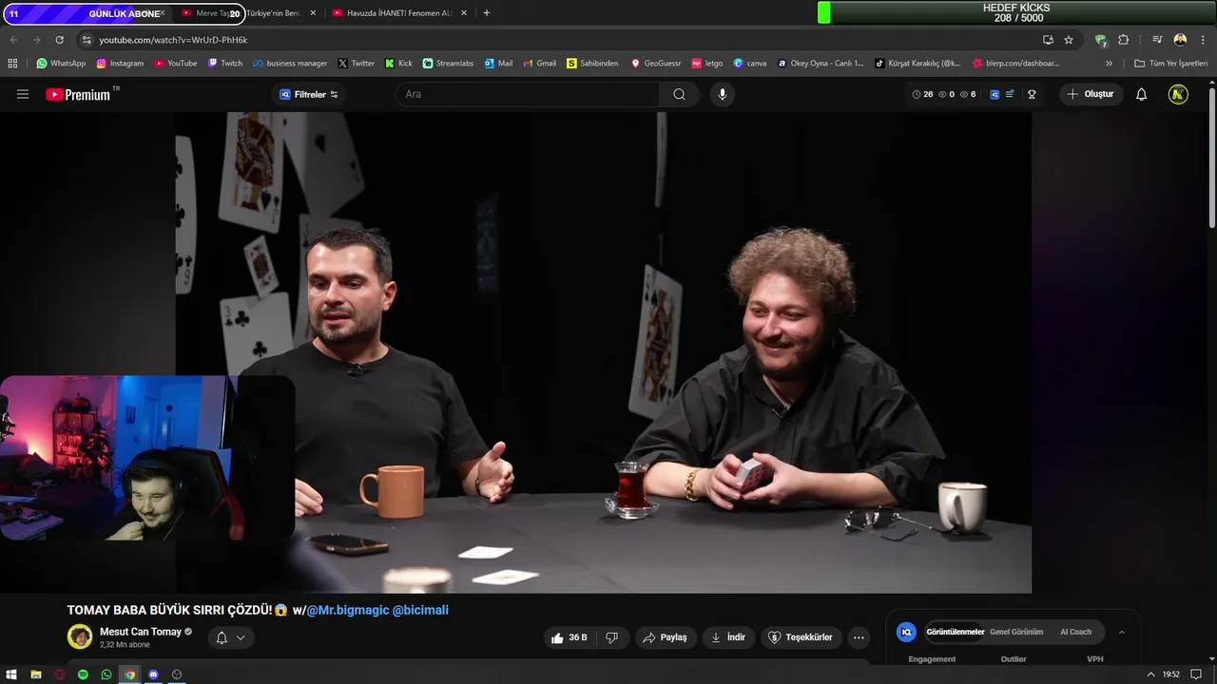This screenshot has height=684, width=1217.
Task: Open the account avatar menu
Action: 1178,94
